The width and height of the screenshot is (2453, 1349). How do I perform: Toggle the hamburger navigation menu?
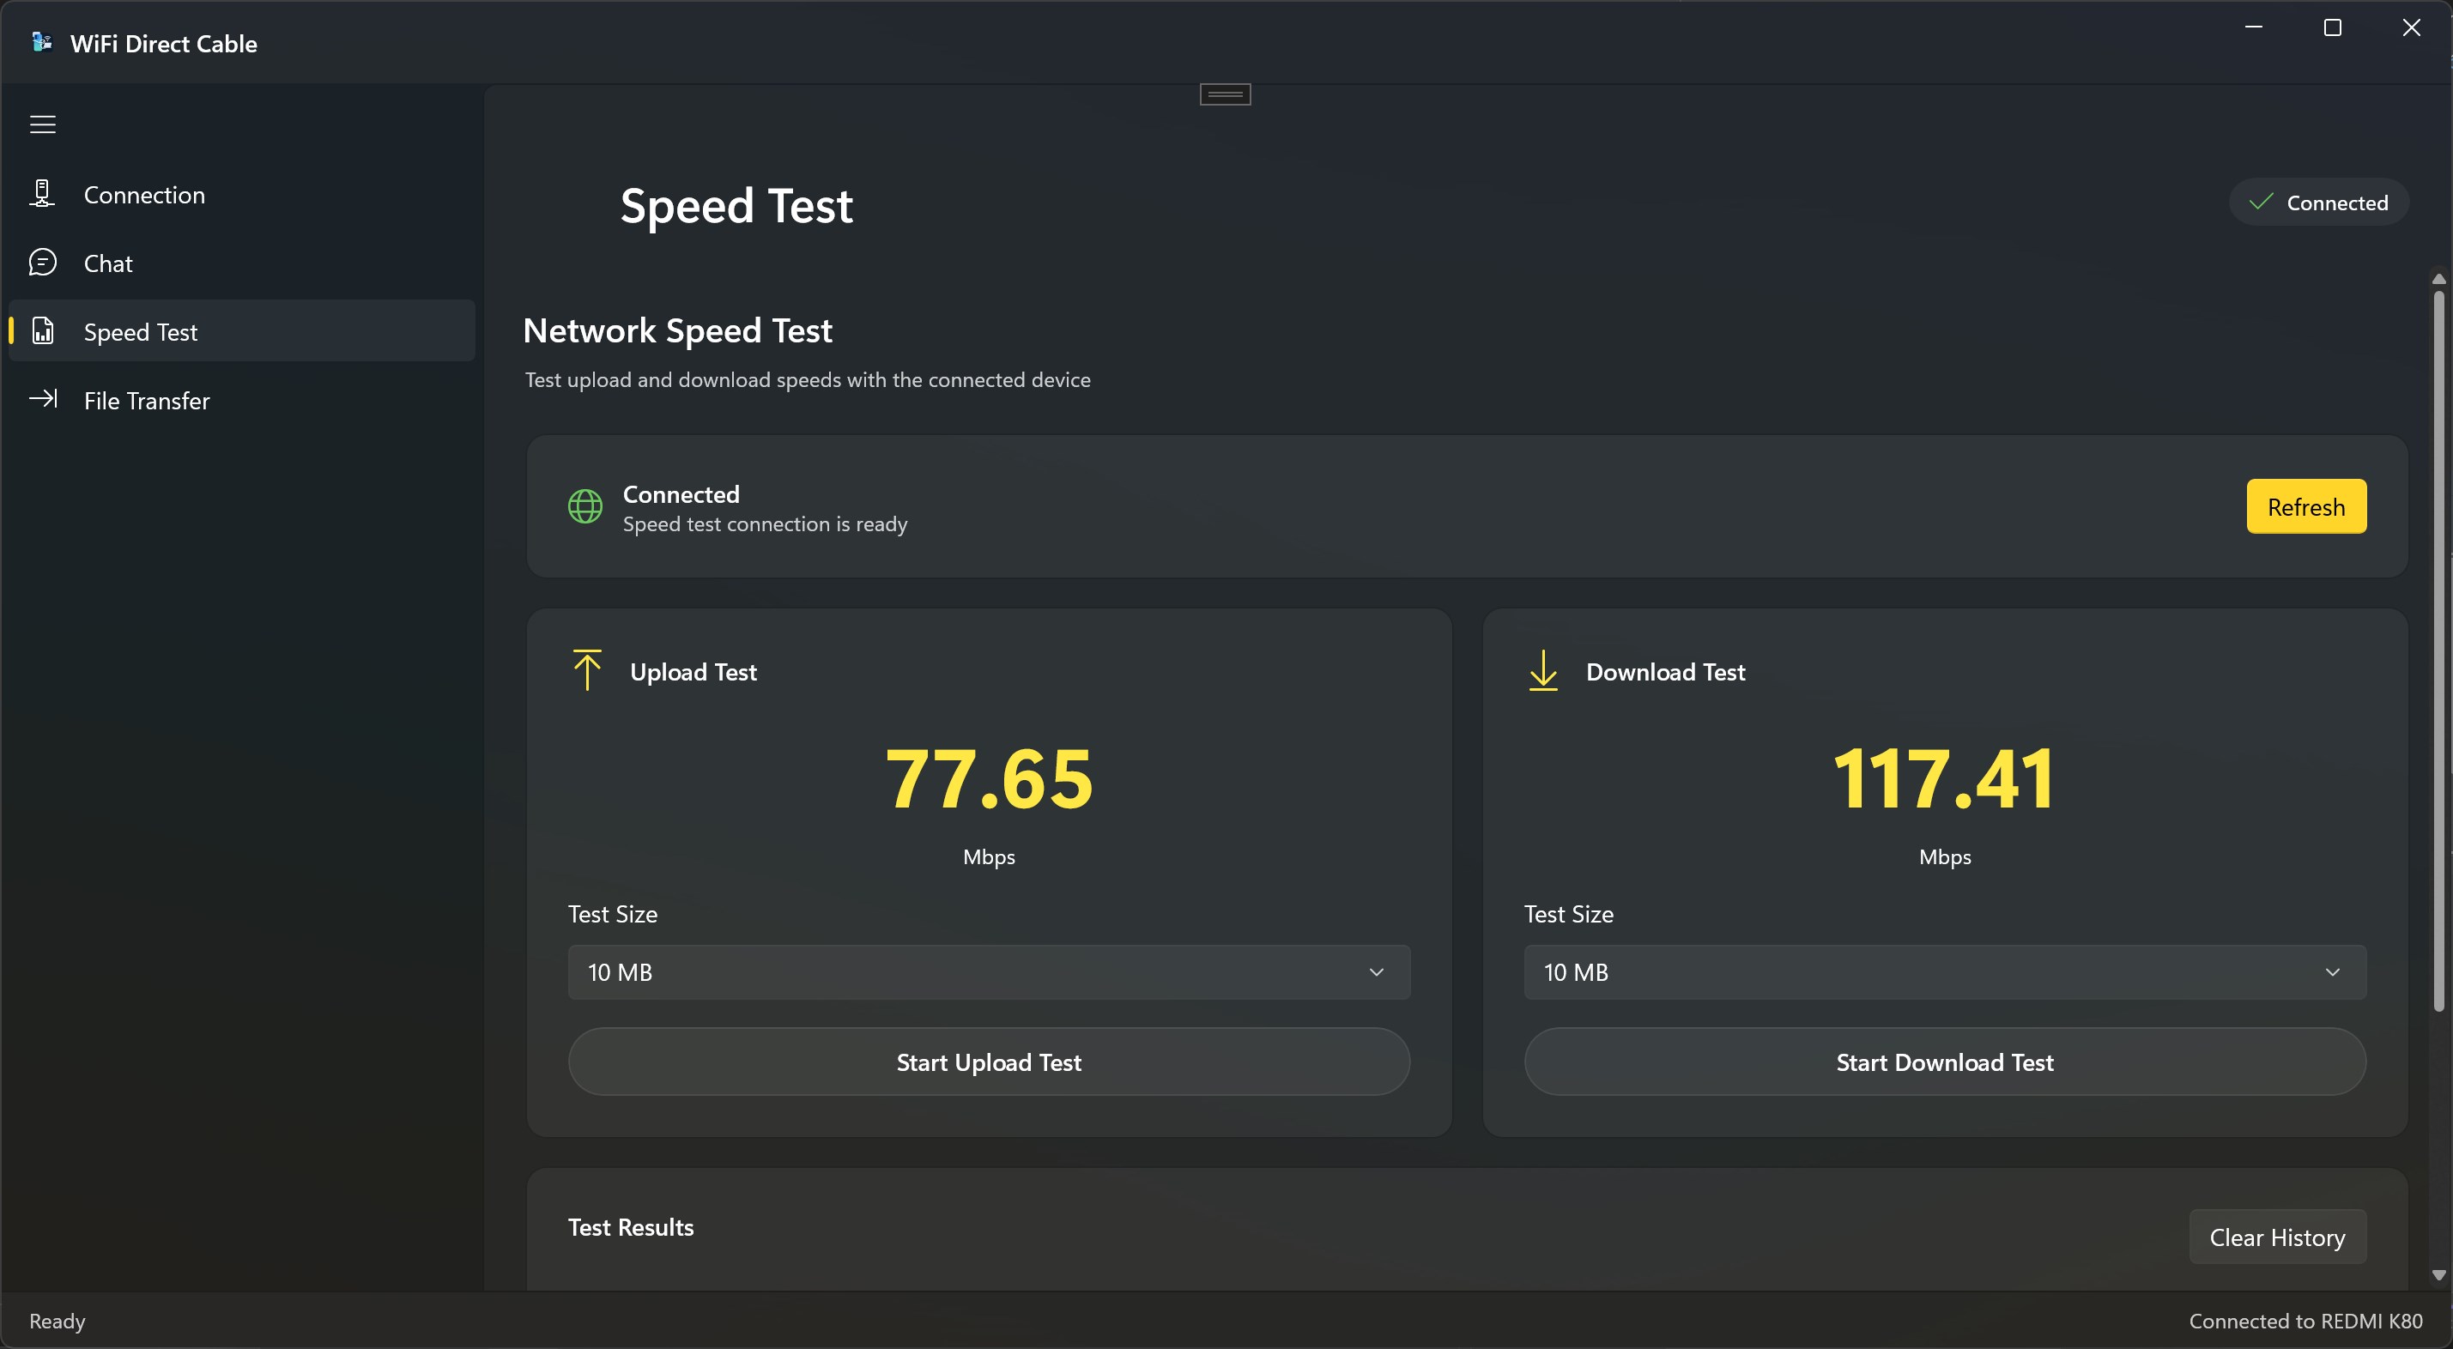(x=43, y=124)
